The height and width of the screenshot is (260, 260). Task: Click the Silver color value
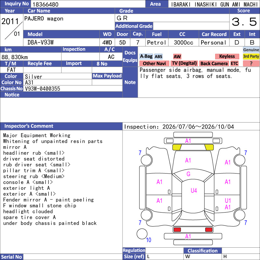33,77
